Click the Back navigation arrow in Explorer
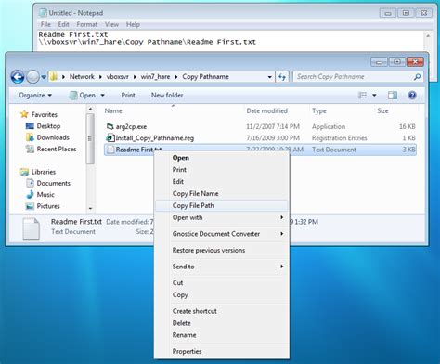The image size is (440, 364). point(18,77)
